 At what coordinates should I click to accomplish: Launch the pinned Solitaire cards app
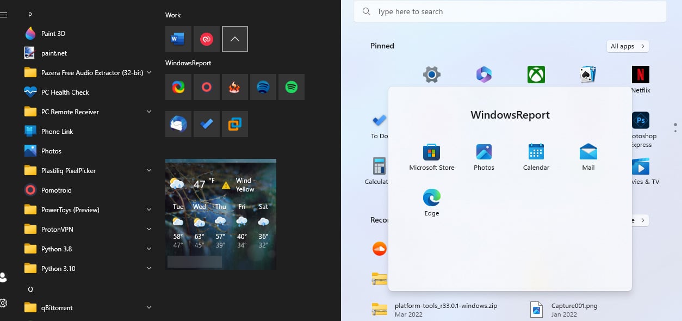coord(588,75)
